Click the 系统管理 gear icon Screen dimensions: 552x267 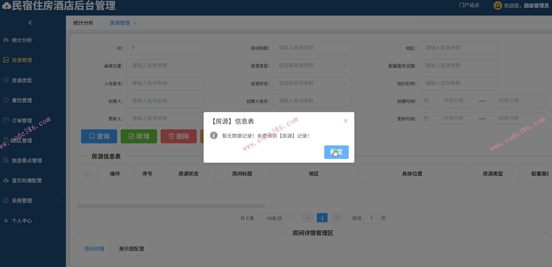click(x=6, y=201)
